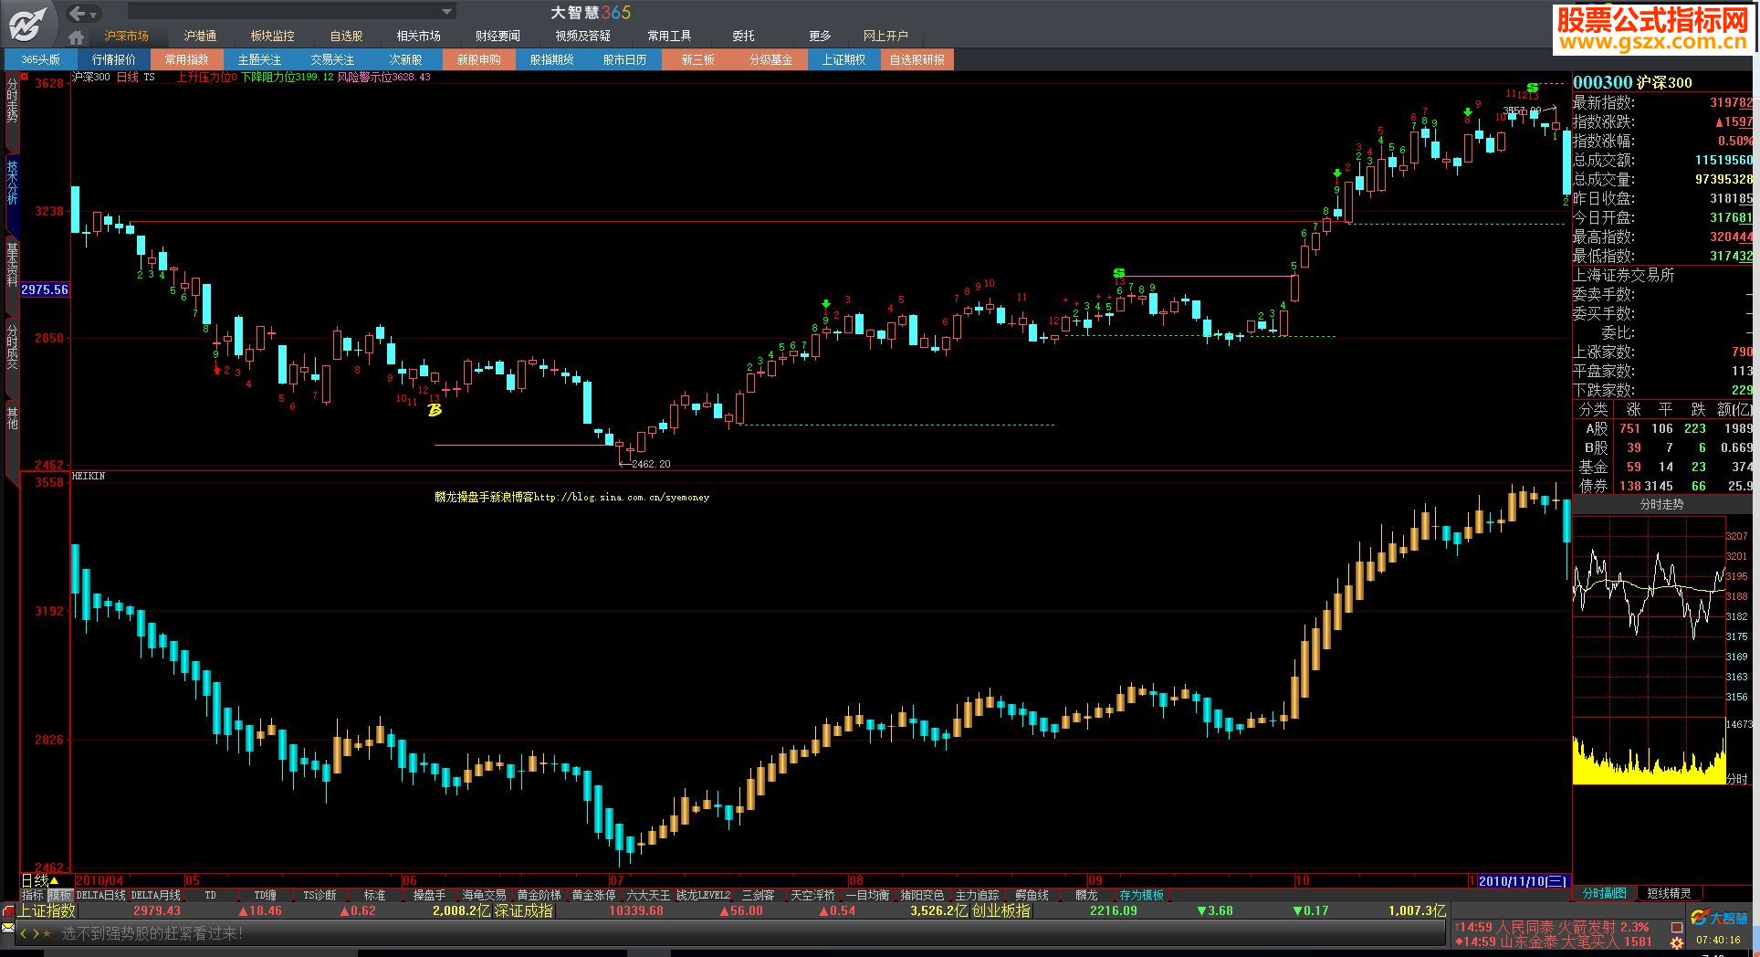This screenshot has height=957, width=1760.
Task: Open the blog link in the HEIKIN chart
Action: [x=571, y=498]
